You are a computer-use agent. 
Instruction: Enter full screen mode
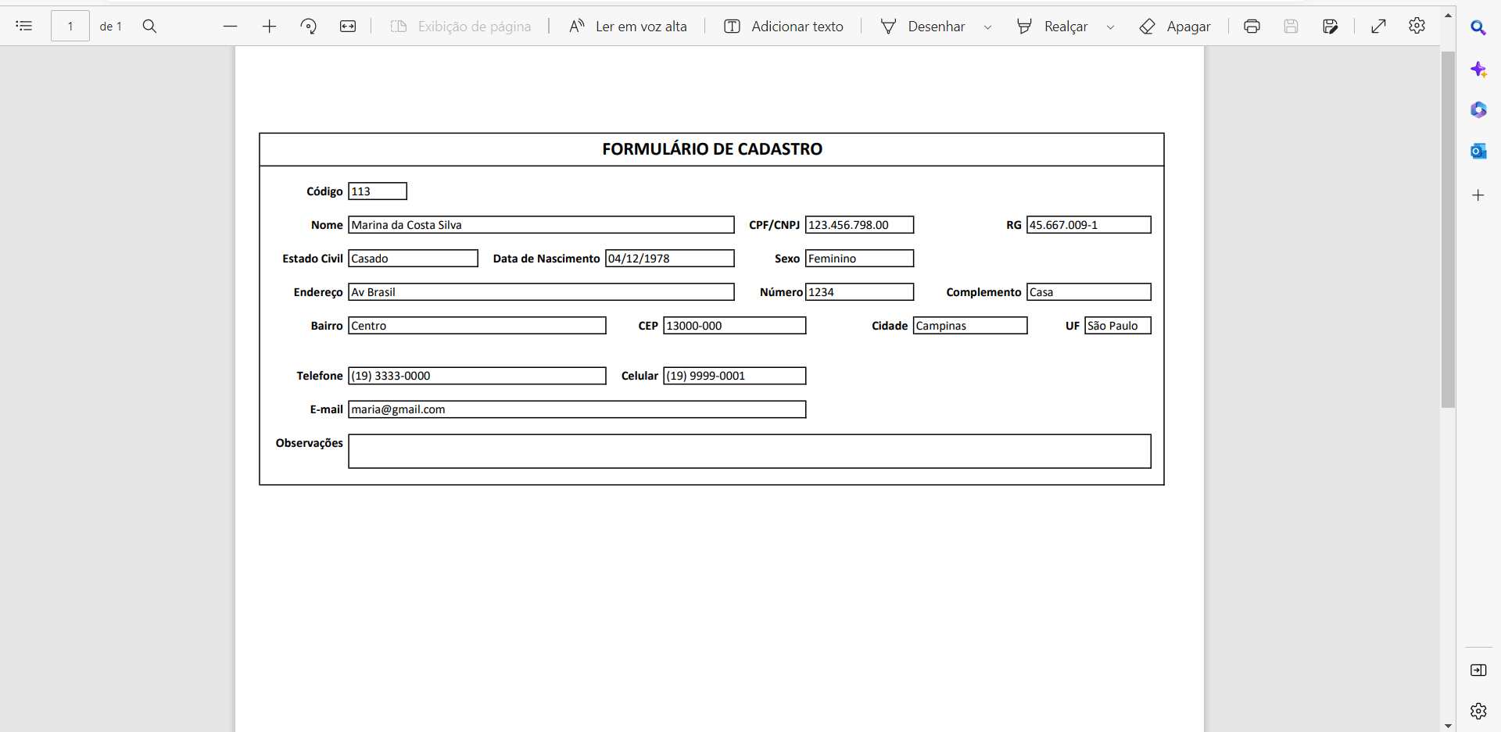tap(1378, 26)
